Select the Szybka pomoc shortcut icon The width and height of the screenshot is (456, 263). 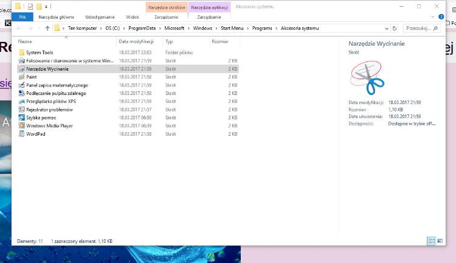22,117
